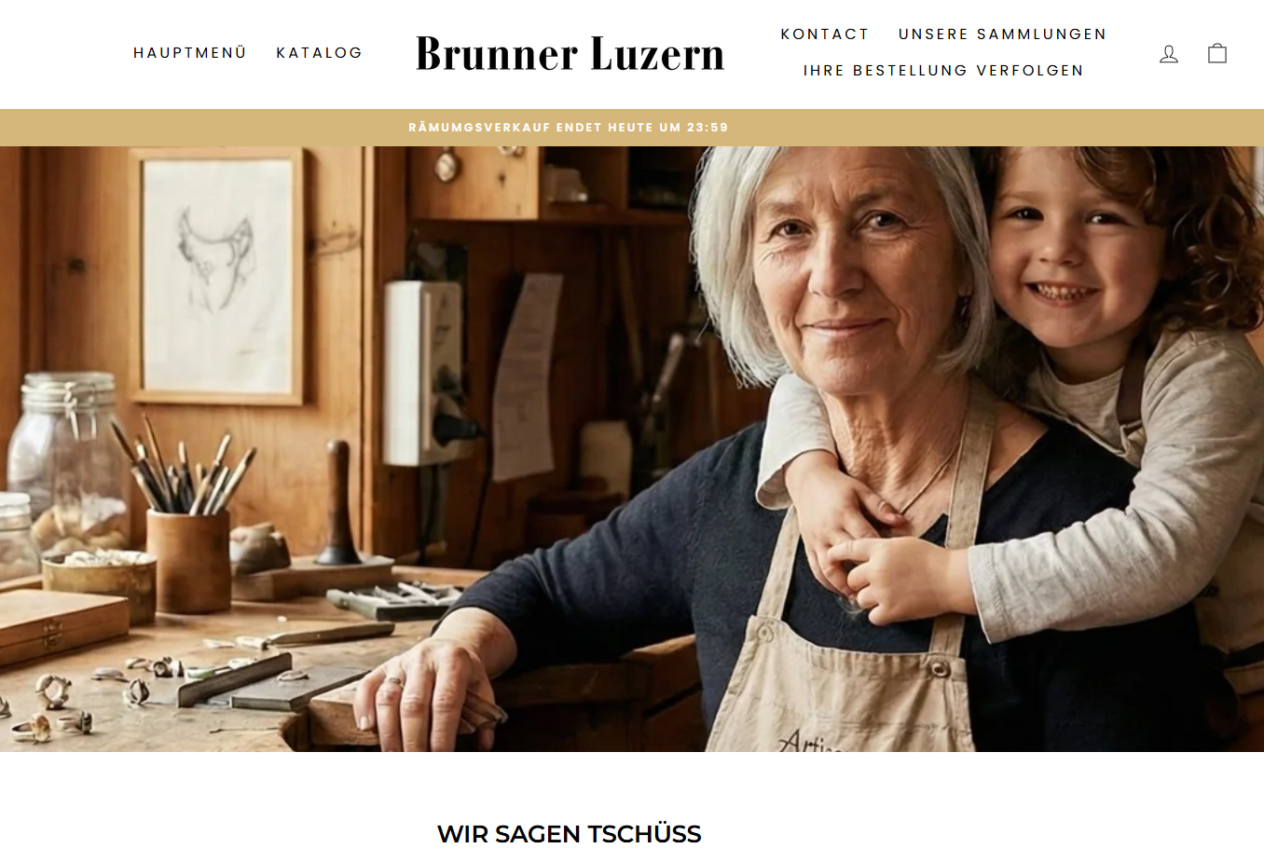This screenshot has height=848, width=1264.
Task: Open the KATALOG menu link
Action: (320, 53)
